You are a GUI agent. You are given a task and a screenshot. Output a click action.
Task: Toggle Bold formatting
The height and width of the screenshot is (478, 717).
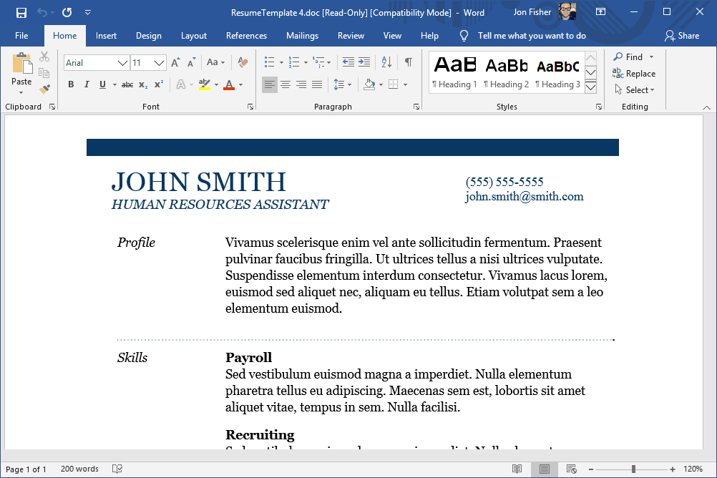click(x=71, y=84)
